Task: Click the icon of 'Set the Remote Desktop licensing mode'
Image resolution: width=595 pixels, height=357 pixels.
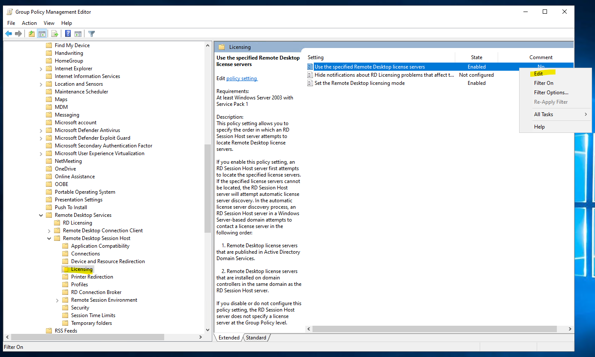Action: (x=310, y=83)
